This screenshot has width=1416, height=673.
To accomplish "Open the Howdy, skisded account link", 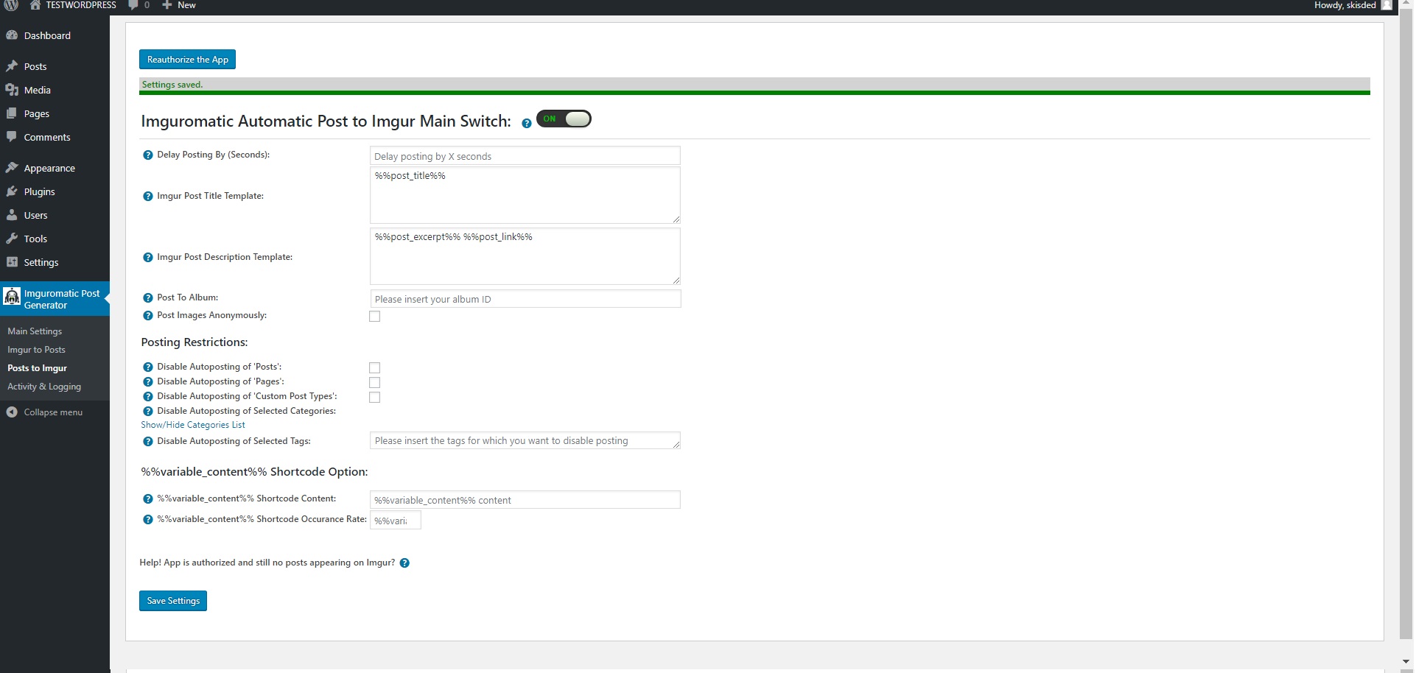I will pyautogui.click(x=1345, y=5).
